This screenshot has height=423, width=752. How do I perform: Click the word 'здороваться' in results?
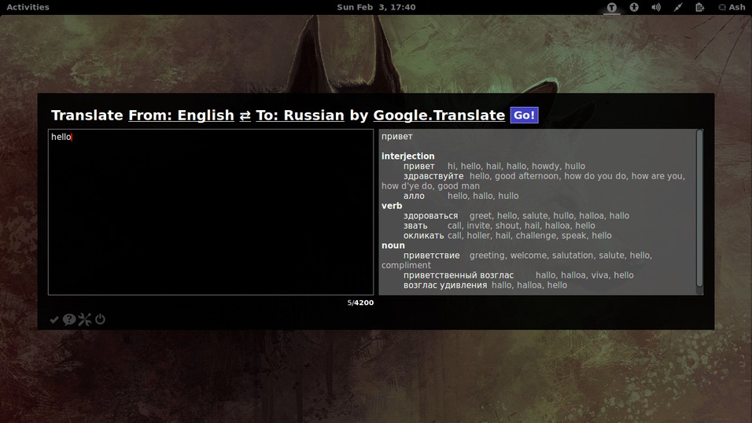click(430, 215)
